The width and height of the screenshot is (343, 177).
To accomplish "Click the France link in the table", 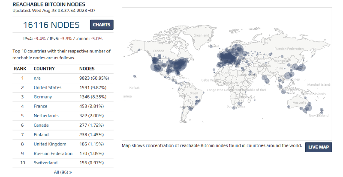I will click(x=40, y=106).
